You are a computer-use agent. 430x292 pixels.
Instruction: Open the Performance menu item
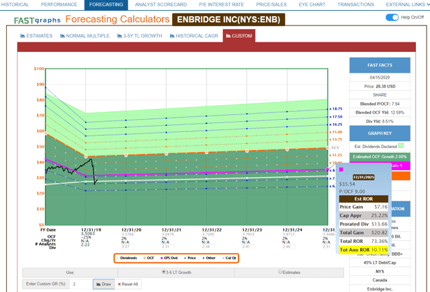point(58,4)
